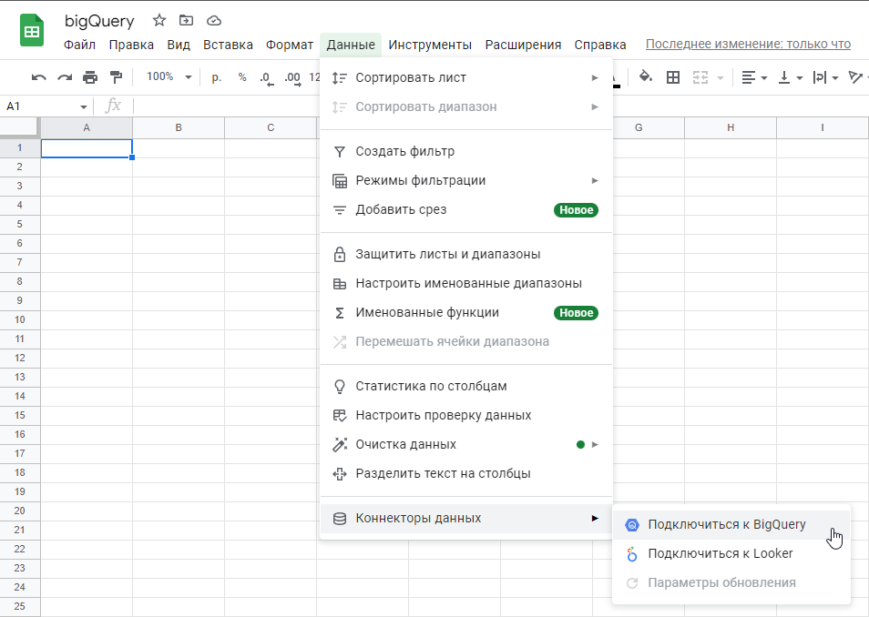Open text rotation tool
This screenshot has height=617, width=869.
pos(857,77)
